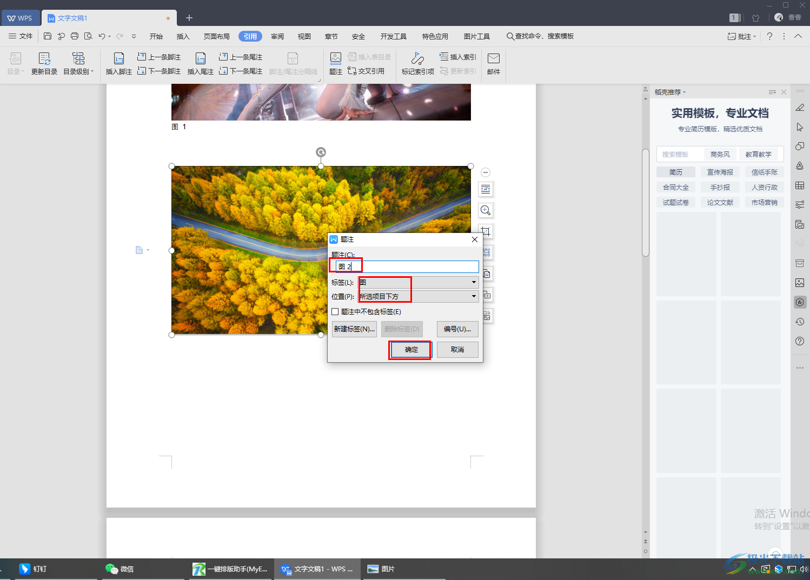Viewport: 810px width, 580px height.
Task: Click the Redo arrow icon
Action: (120, 36)
